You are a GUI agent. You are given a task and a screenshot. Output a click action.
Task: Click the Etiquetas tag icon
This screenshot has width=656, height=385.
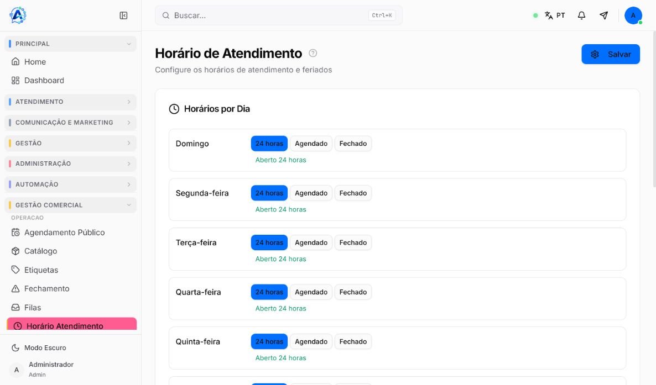15,270
